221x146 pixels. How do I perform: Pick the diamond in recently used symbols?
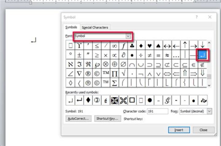pos(88,100)
